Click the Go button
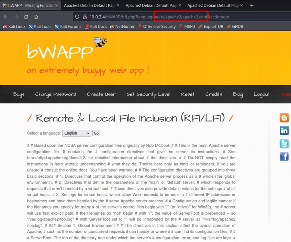 coord(96,133)
